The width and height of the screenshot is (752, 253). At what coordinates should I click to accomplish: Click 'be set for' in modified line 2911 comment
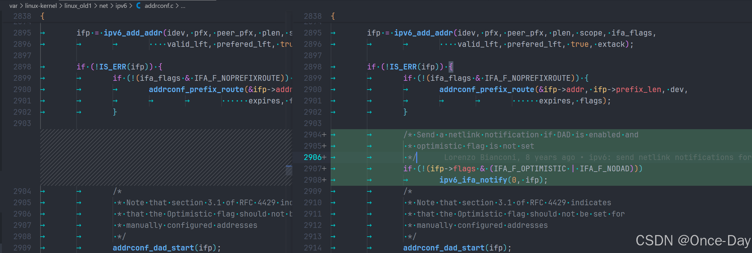[602, 214]
